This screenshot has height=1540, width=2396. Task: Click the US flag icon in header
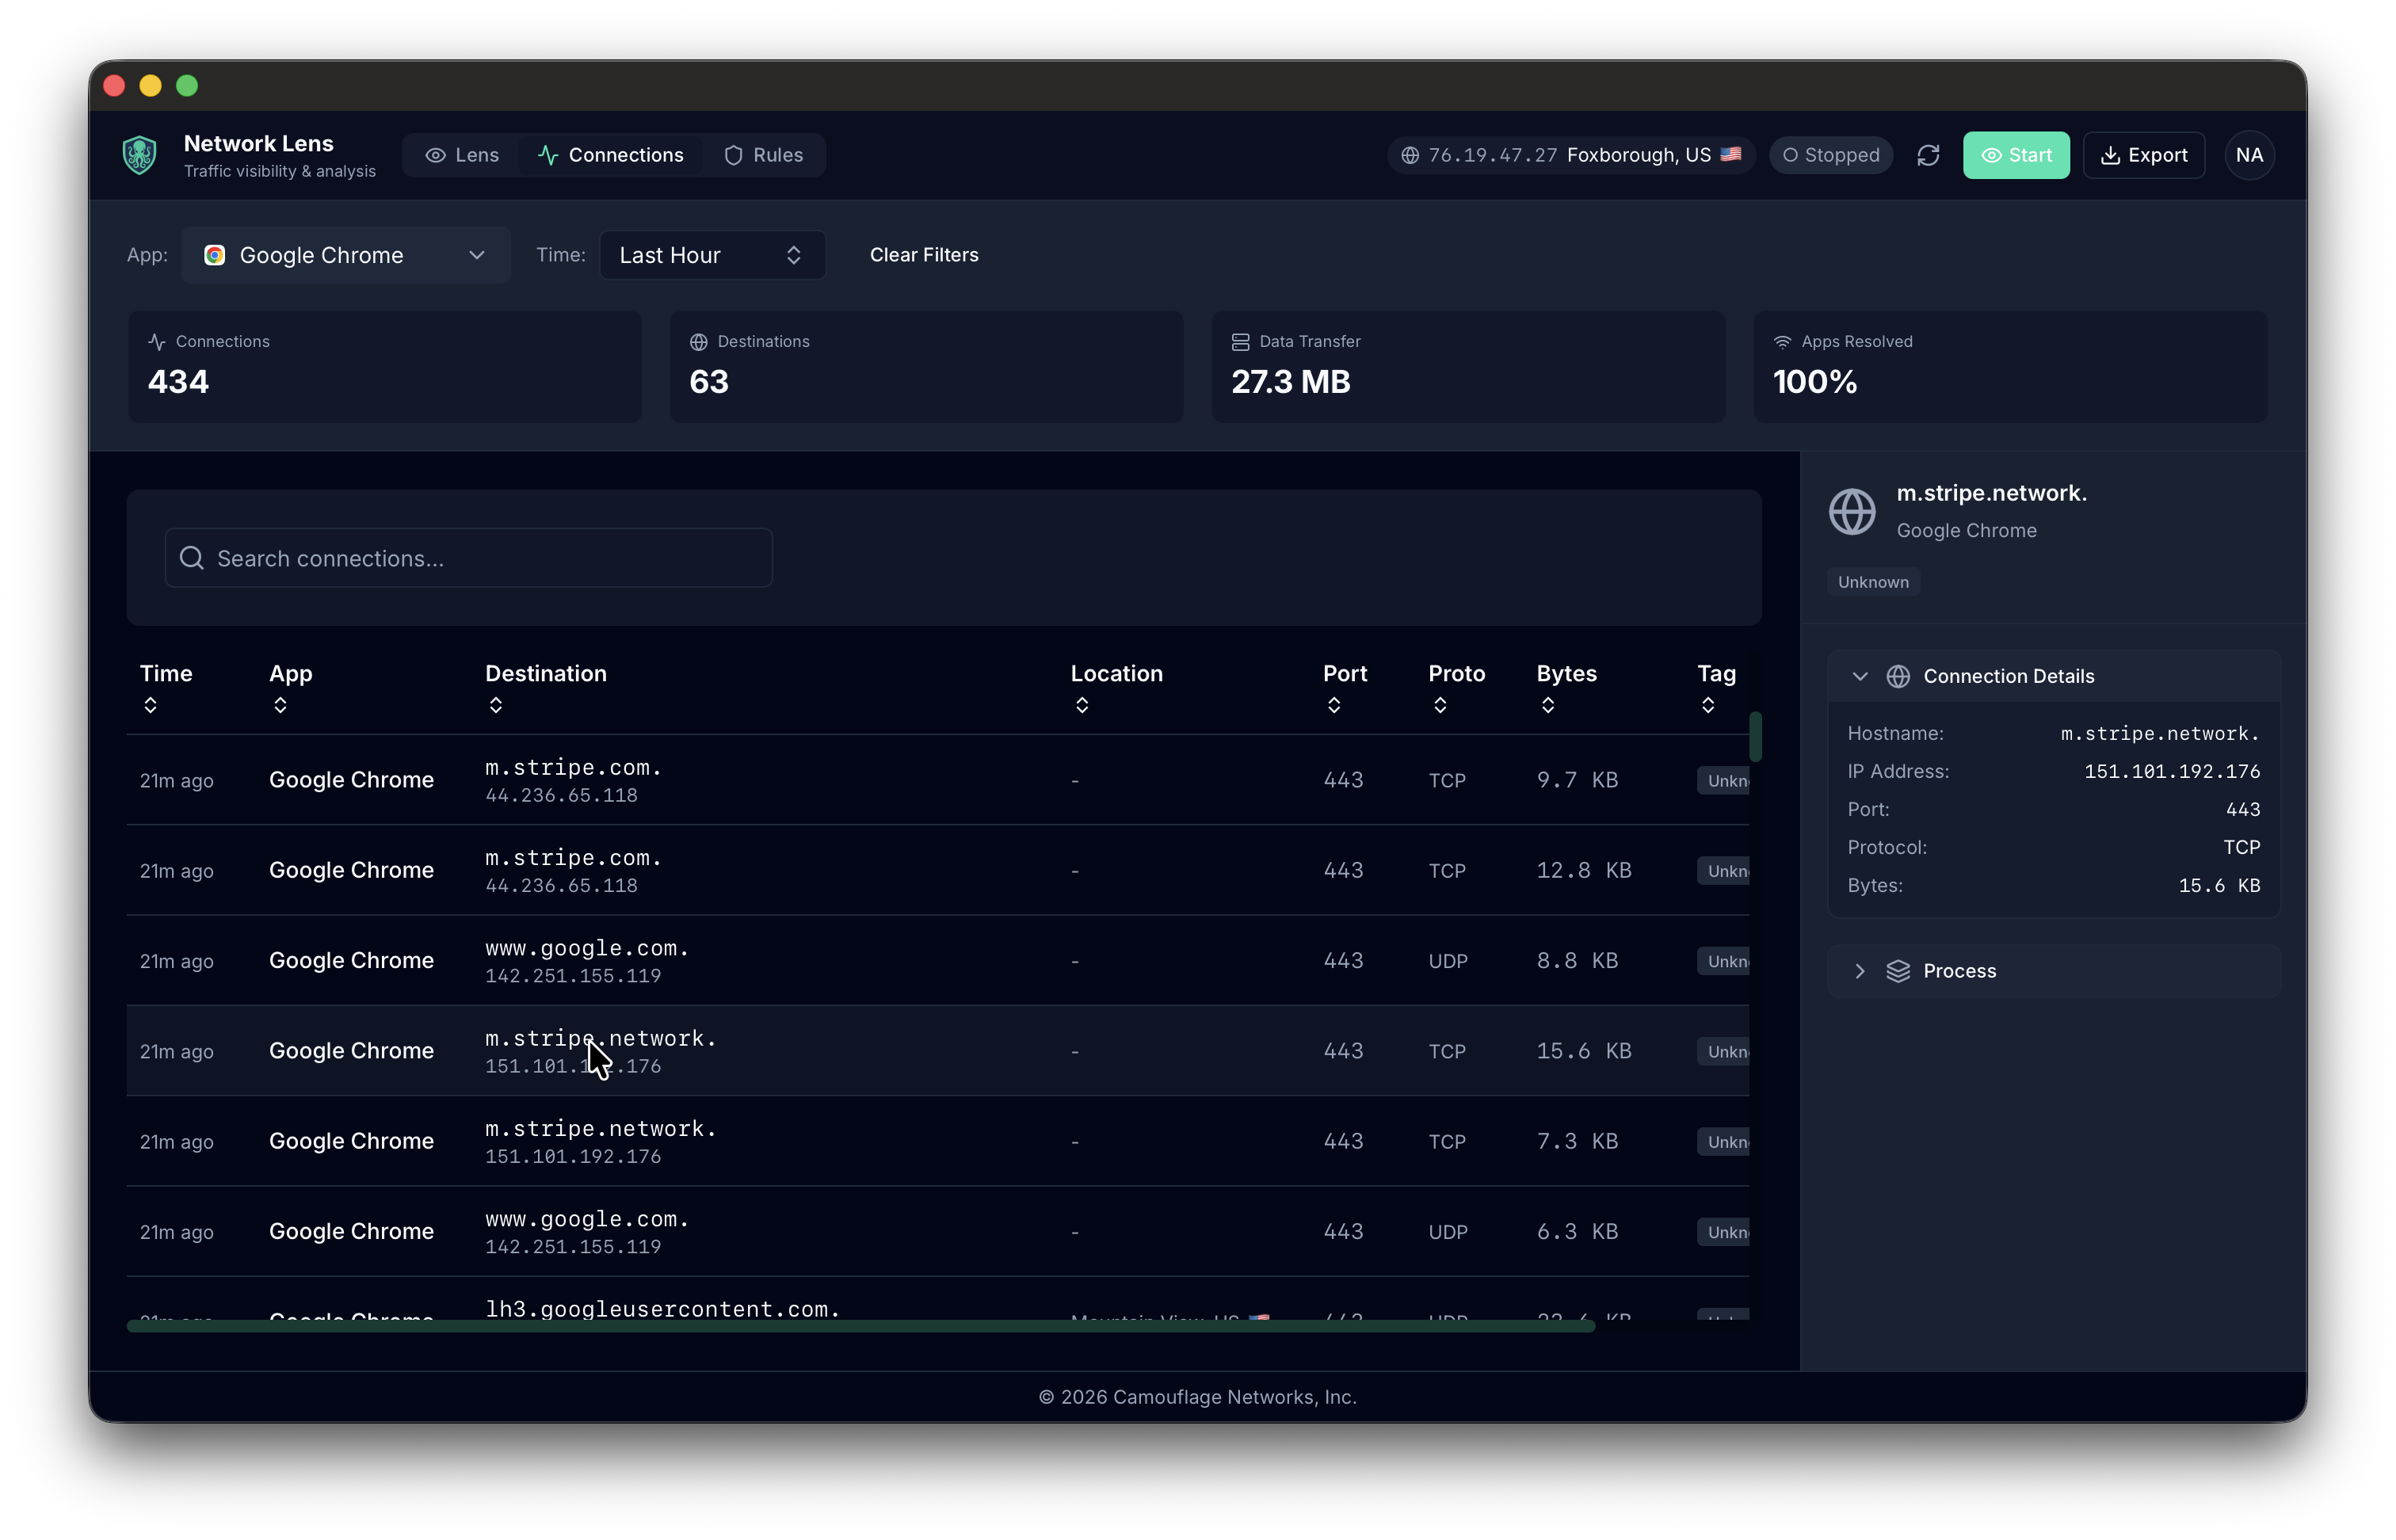click(1731, 155)
